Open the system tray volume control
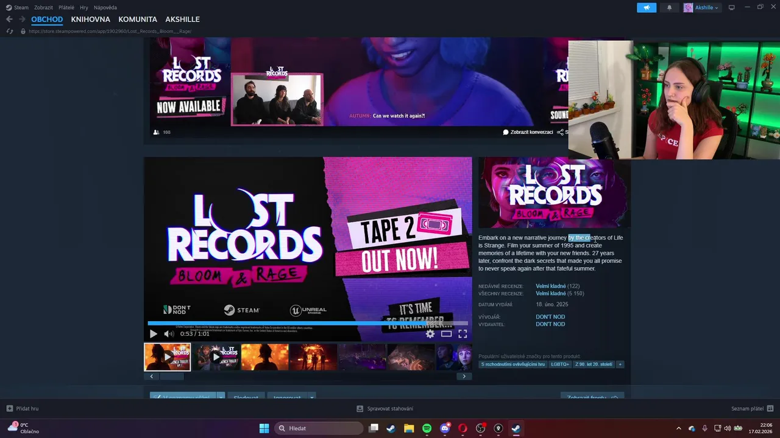 (x=727, y=428)
